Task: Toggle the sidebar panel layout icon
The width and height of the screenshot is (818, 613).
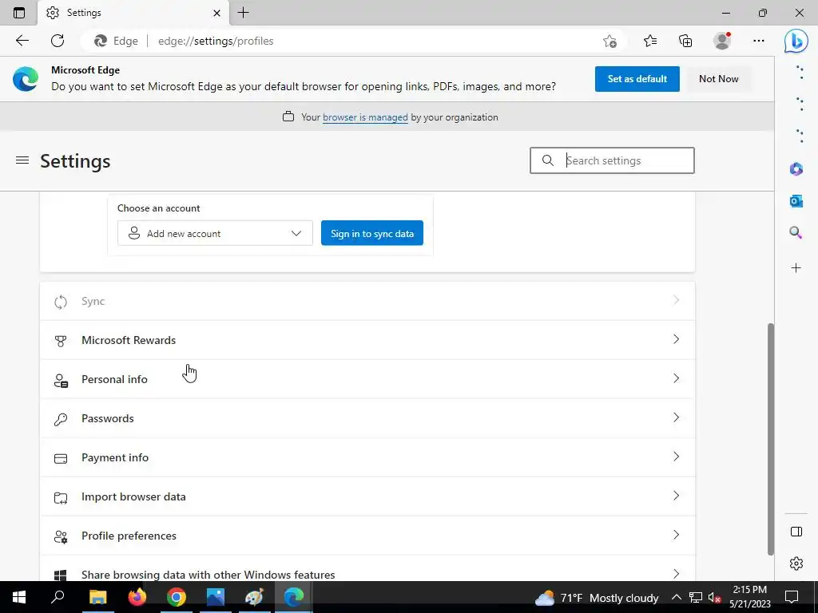Action: [x=796, y=532]
